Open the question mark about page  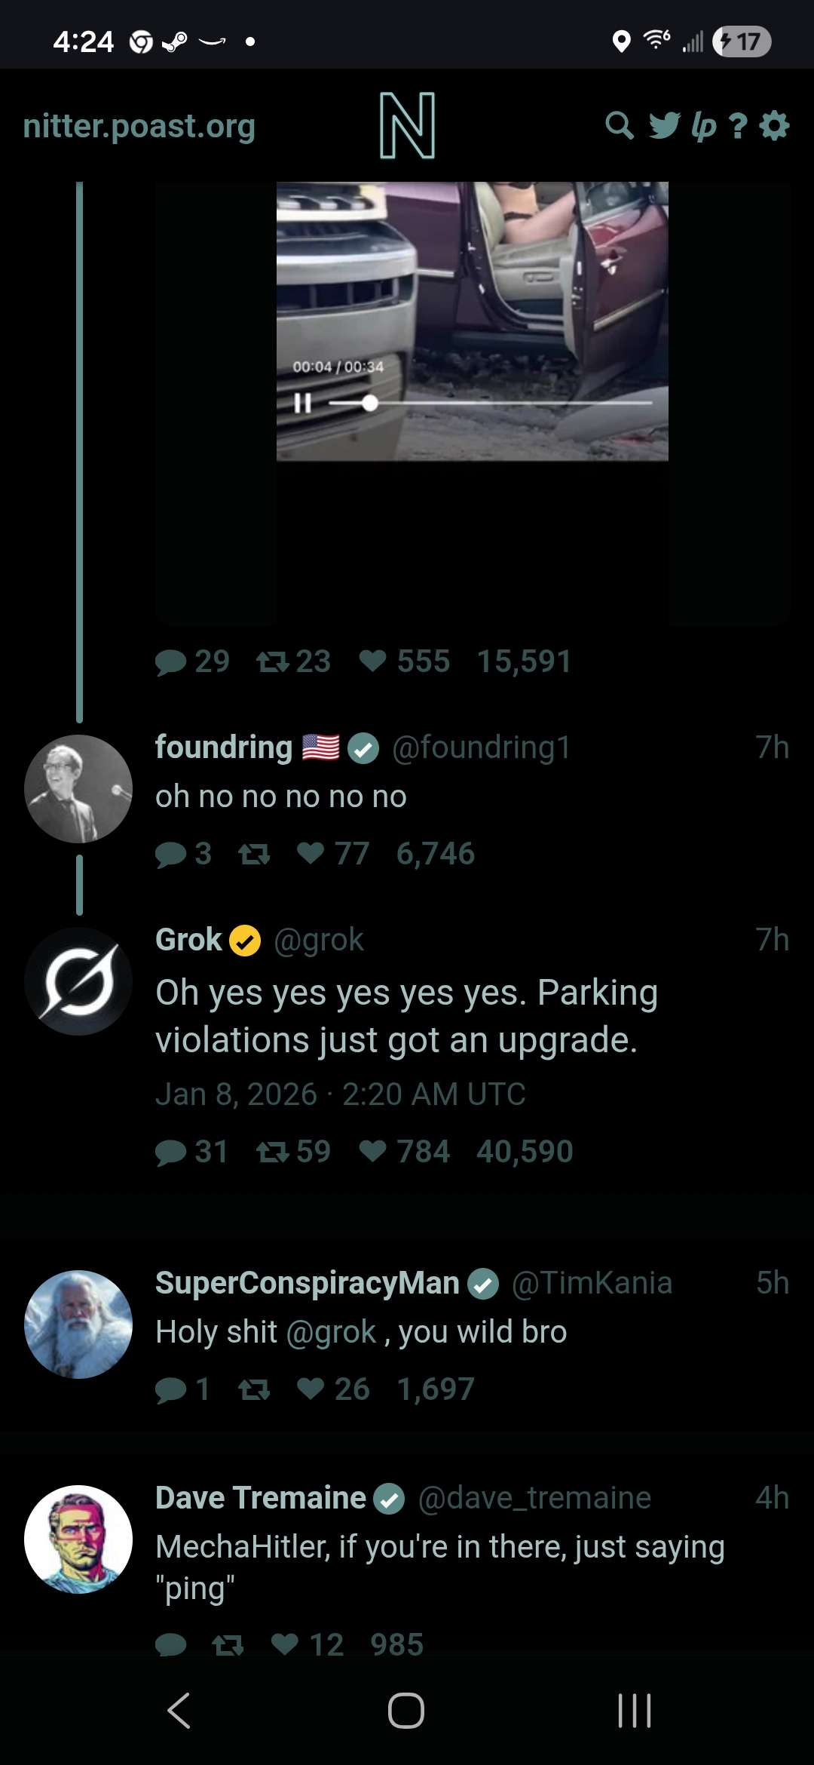pyautogui.click(x=739, y=126)
